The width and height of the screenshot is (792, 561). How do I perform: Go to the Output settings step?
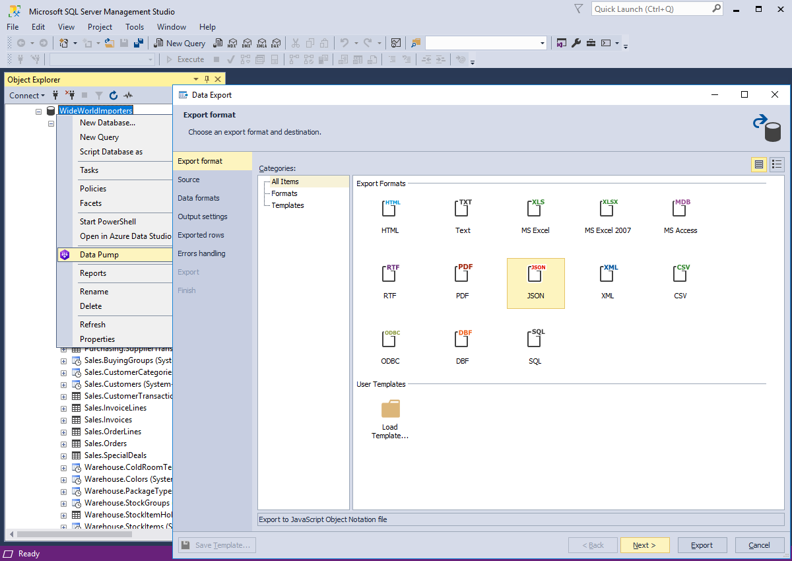coord(203,216)
